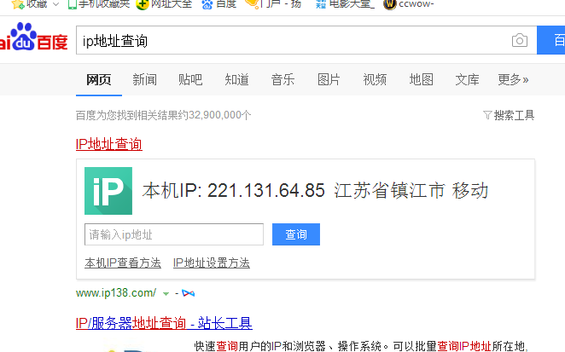
Task: Click the blue bow icon after ip138 URL
Action: 188,293
